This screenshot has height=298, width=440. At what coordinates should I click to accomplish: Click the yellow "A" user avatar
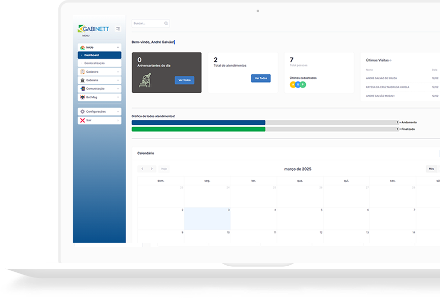[293, 84]
